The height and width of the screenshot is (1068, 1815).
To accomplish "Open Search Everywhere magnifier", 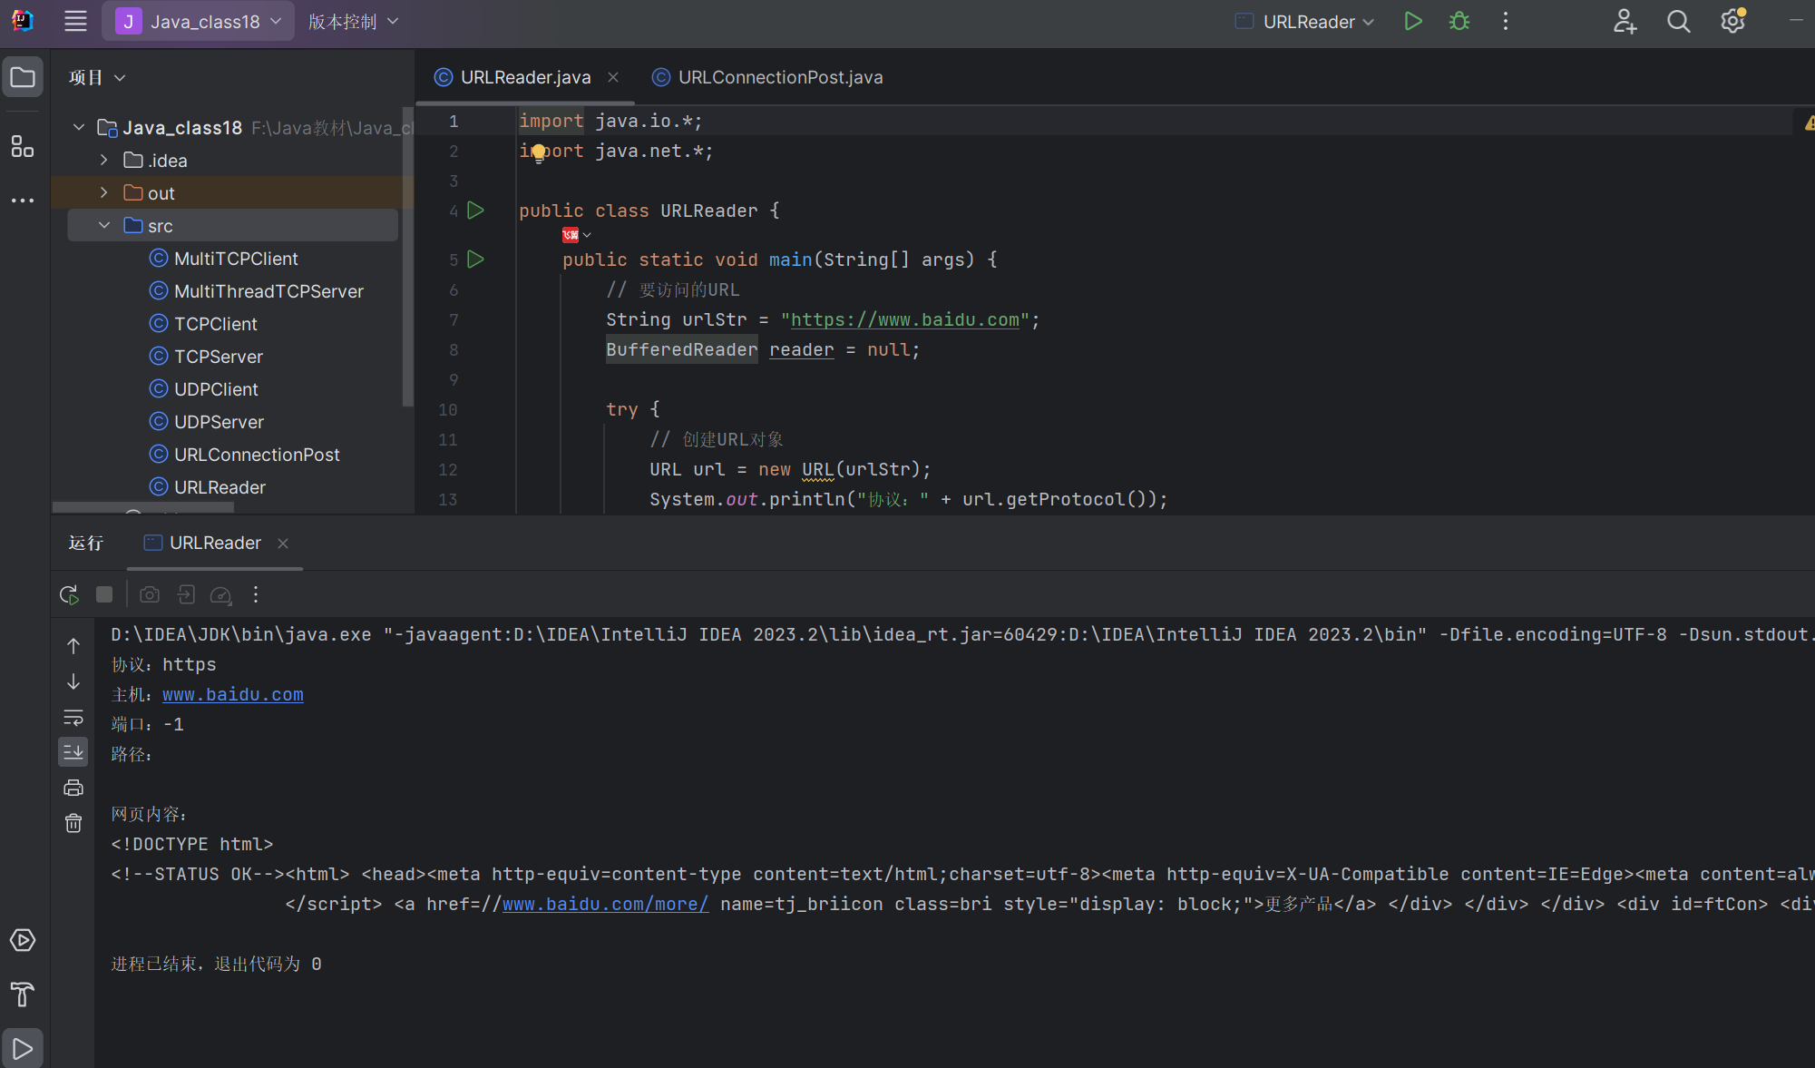I will click(1678, 21).
